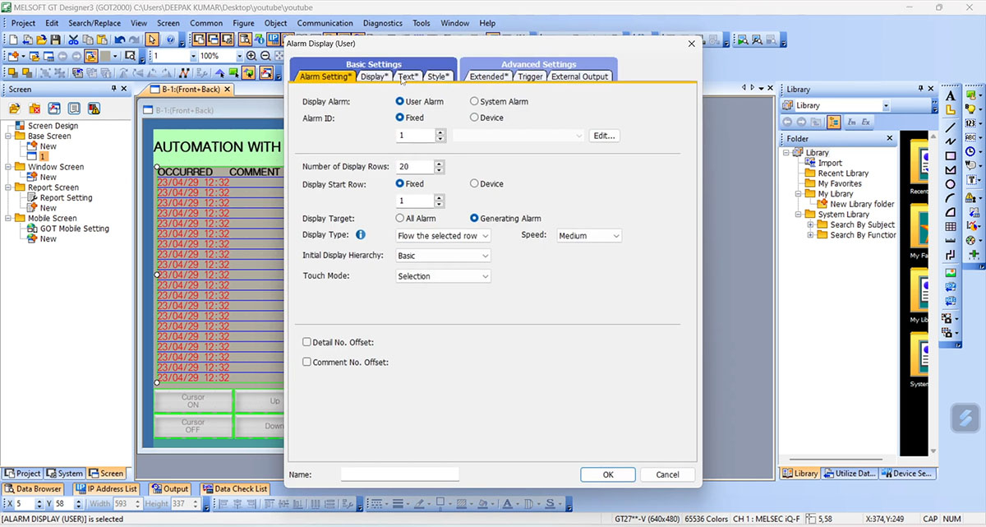Enable Comment No. Offset checkbox
Screen dimensions: 986x527
coord(306,362)
